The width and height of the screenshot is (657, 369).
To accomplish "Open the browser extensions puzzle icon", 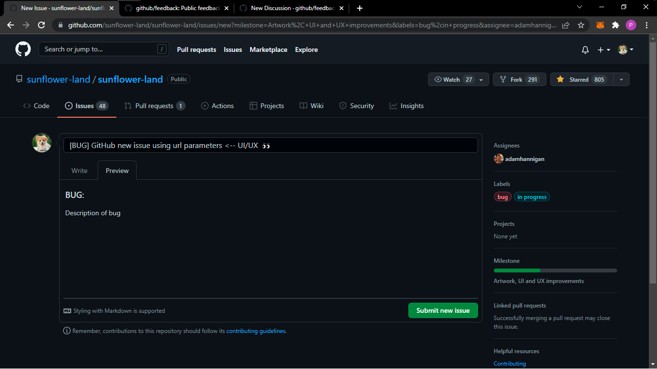I will tap(616, 25).
